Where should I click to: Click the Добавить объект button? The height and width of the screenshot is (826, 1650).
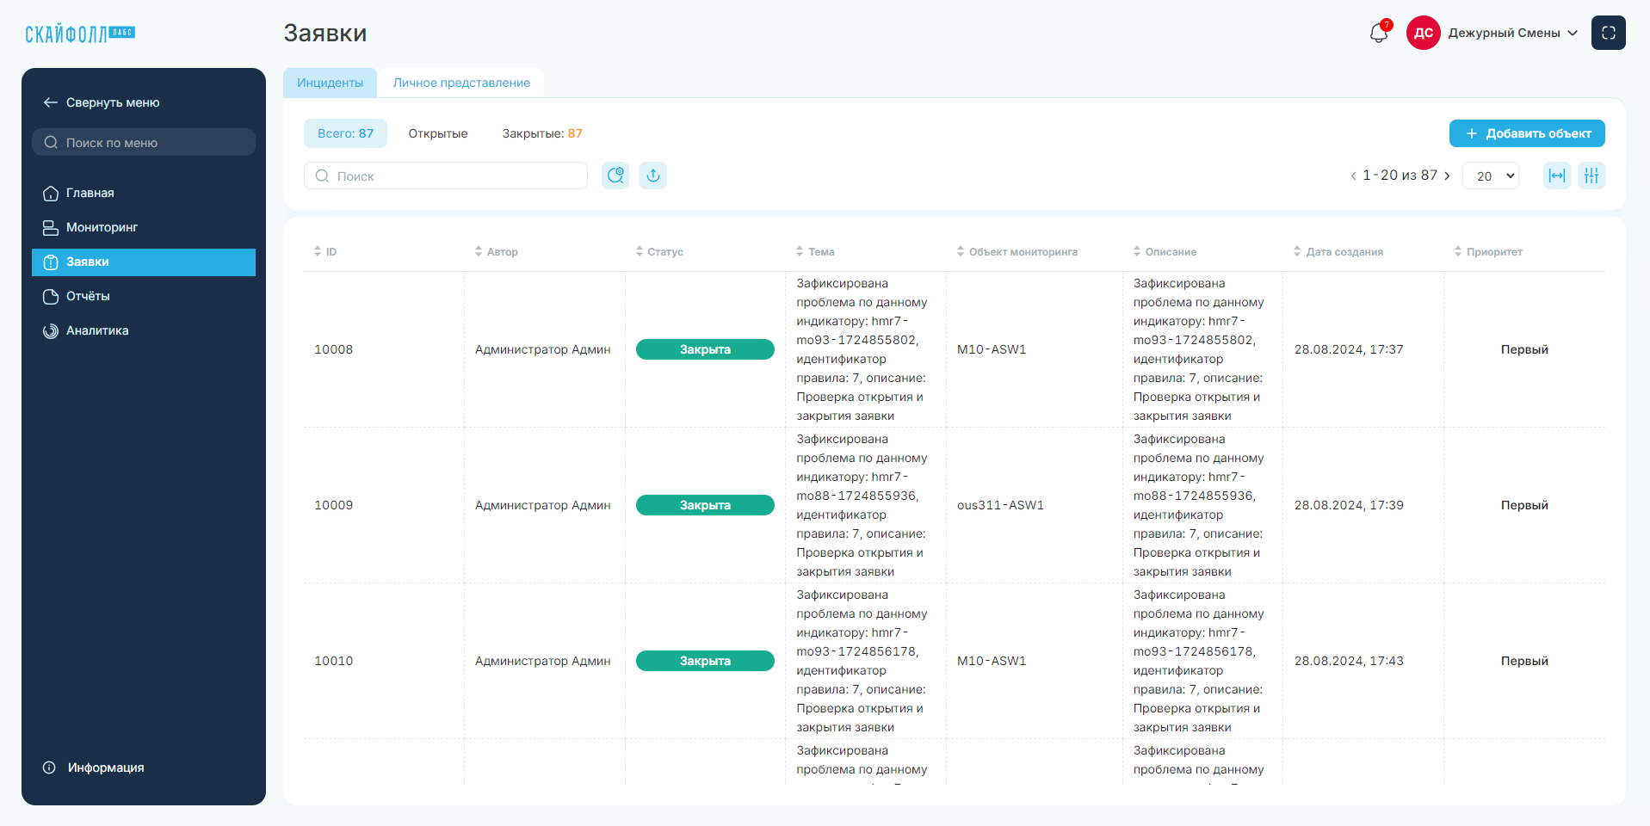pos(1527,133)
